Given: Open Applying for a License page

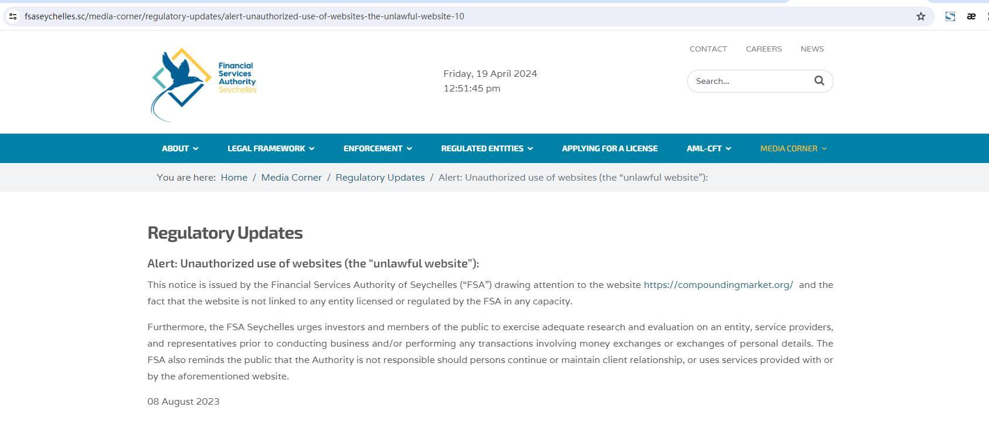Looking at the screenshot, I should click(609, 148).
